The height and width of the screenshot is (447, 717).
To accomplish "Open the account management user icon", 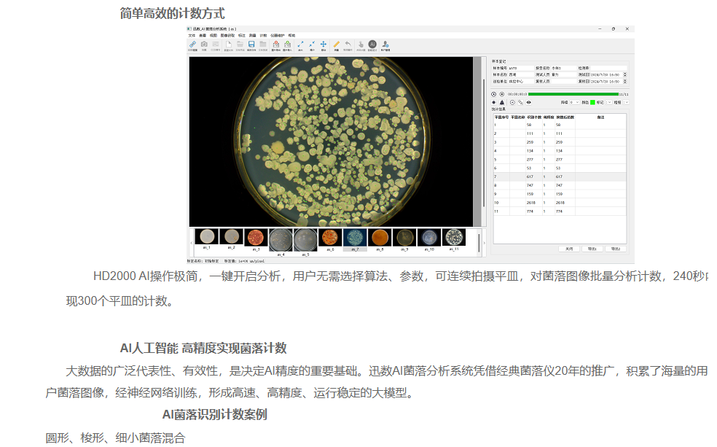I will pos(385,44).
